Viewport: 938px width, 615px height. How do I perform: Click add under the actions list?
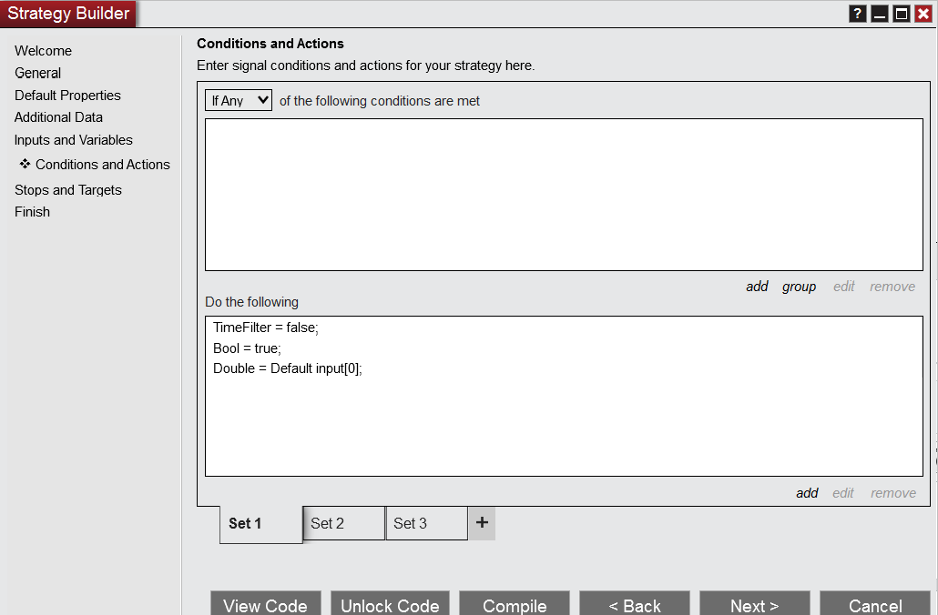pyautogui.click(x=807, y=493)
